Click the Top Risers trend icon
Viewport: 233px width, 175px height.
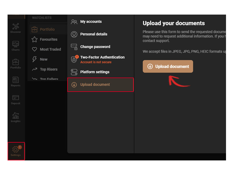pyautogui.click(x=34, y=69)
